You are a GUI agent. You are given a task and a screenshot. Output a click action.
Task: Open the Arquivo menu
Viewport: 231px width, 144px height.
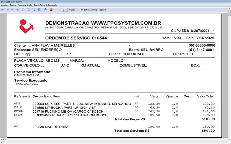pyautogui.click(x=5, y=5)
